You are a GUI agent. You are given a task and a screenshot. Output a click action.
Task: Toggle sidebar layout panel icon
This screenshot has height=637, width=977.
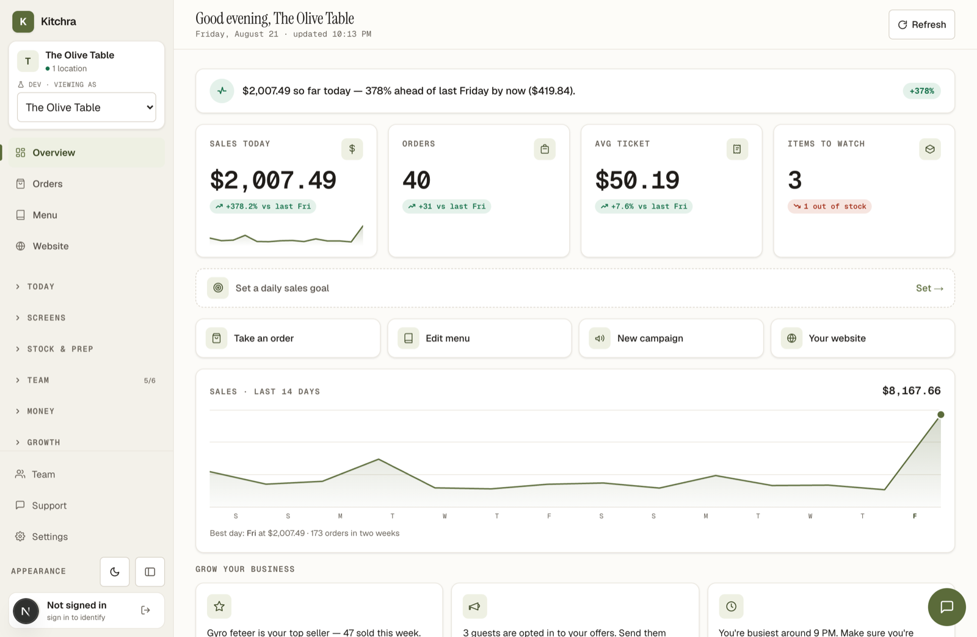(150, 572)
